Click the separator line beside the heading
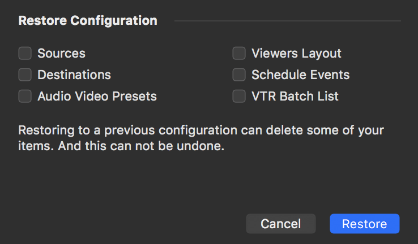The image size is (418, 244). (287, 21)
